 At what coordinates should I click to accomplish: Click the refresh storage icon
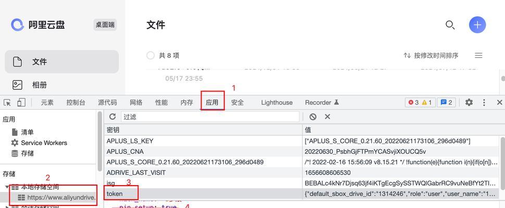click(112, 116)
